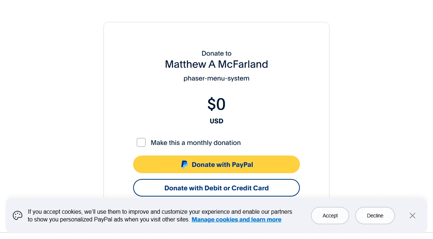Click the PayPal 'P' logo icon
The width and height of the screenshot is (433, 239).
(x=184, y=165)
